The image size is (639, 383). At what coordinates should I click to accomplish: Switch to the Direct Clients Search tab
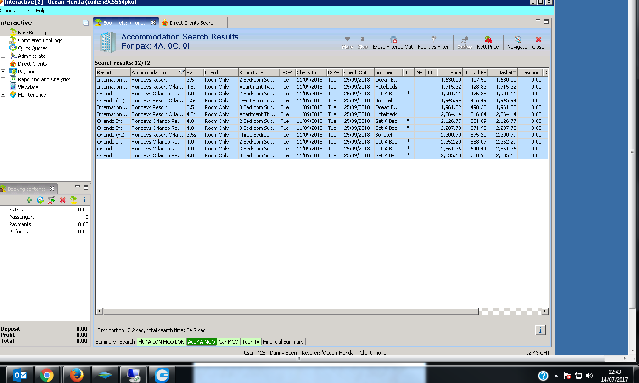coord(192,23)
